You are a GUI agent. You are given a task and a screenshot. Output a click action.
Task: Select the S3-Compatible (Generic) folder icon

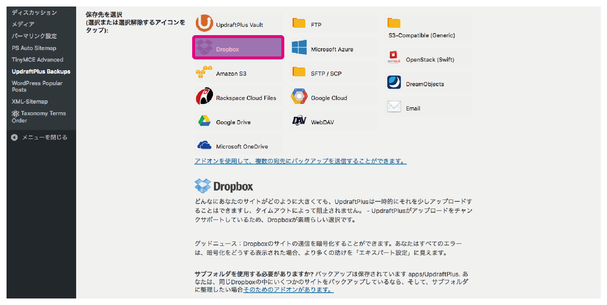click(394, 23)
